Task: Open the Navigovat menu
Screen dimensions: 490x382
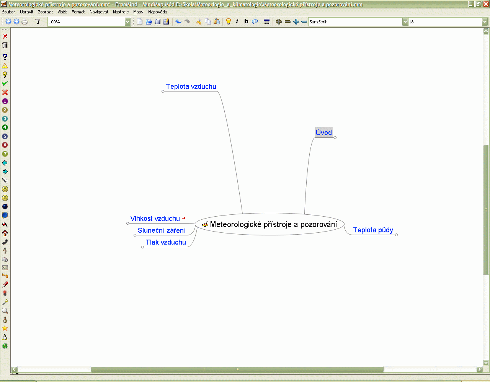Action: pos(99,12)
